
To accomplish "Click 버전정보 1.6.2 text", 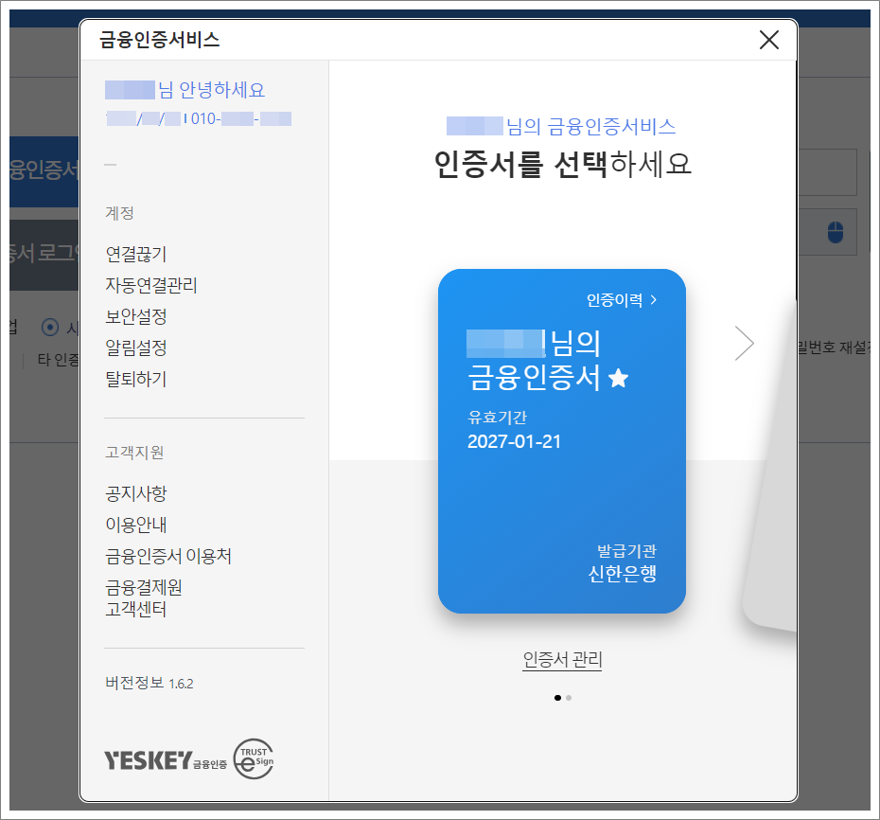I will pos(150,683).
